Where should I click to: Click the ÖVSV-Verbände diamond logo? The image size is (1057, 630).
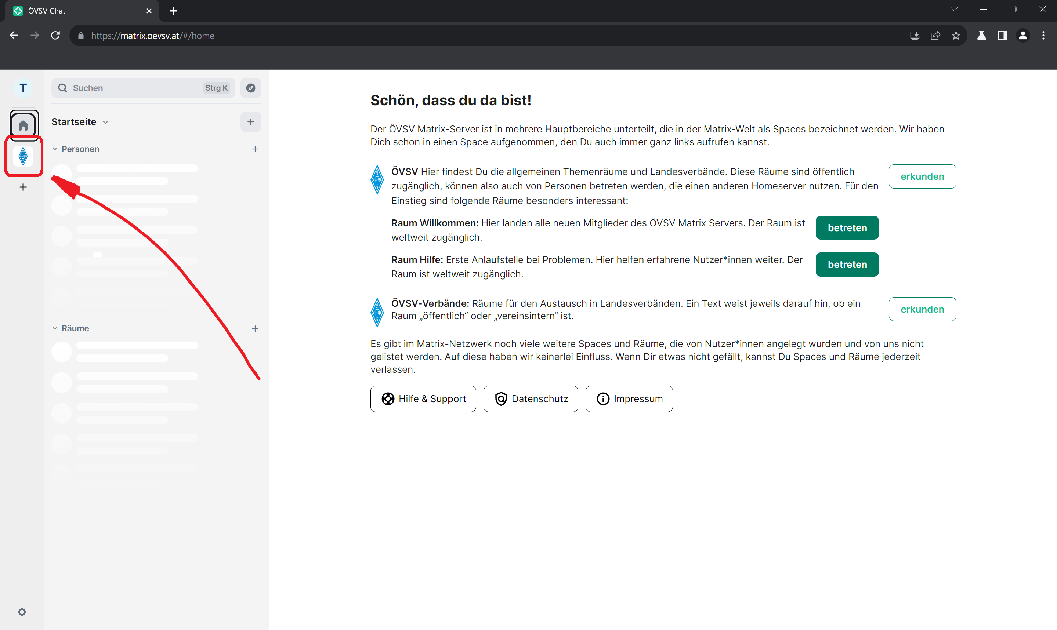377,312
